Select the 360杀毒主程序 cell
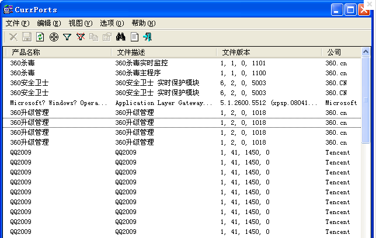The width and height of the screenshot is (376, 238). click(x=138, y=73)
